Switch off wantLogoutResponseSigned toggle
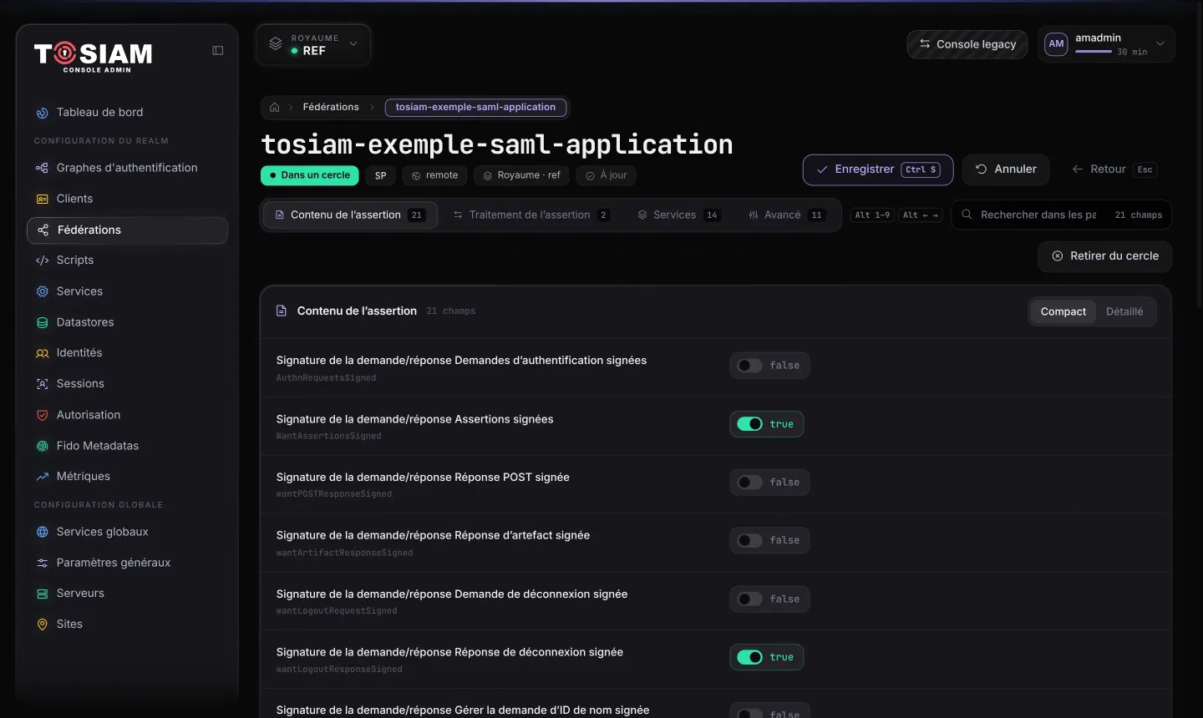Viewport: 1203px width, 718px height. [x=749, y=657]
